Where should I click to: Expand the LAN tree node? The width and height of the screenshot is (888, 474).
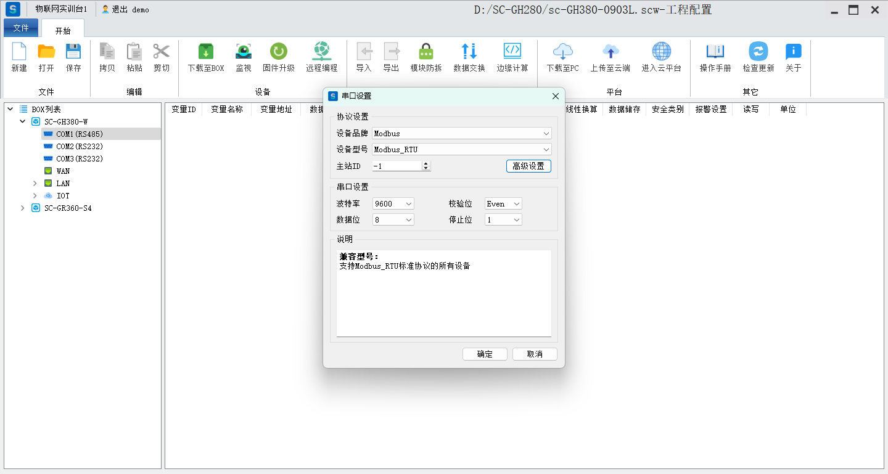tap(35, 184)
